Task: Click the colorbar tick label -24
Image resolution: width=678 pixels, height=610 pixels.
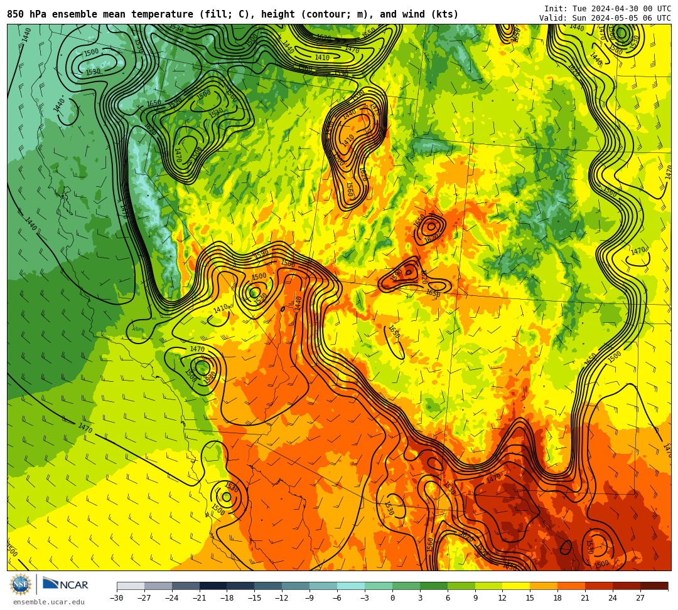Action: pos(172,598)
